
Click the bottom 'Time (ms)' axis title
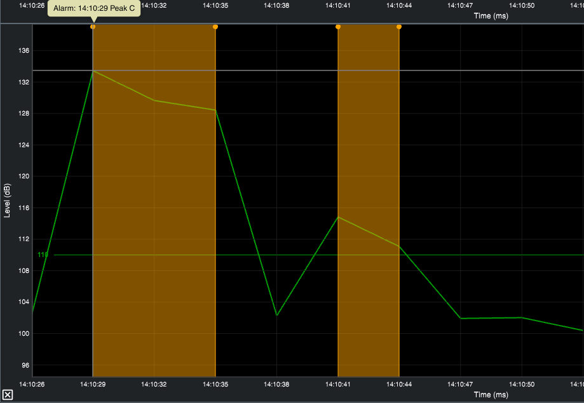click(491, 395)
